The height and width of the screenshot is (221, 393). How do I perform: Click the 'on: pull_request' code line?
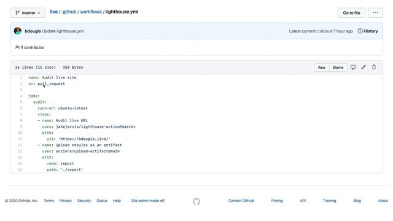[x=47, y=83]
